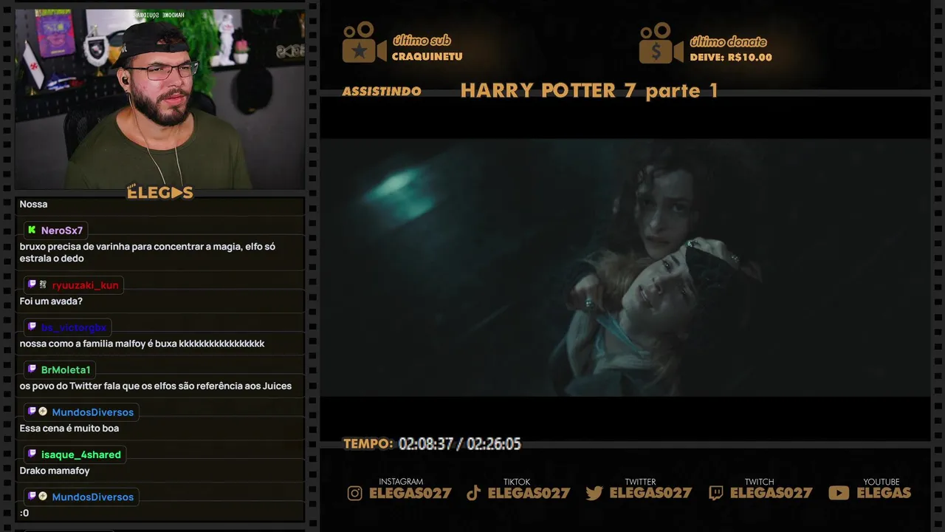
Task: Open chat username NeroSx7
Action: 62,231
